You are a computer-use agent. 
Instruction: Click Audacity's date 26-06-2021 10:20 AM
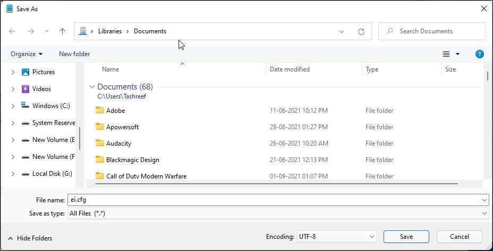(x=299, y=144)
